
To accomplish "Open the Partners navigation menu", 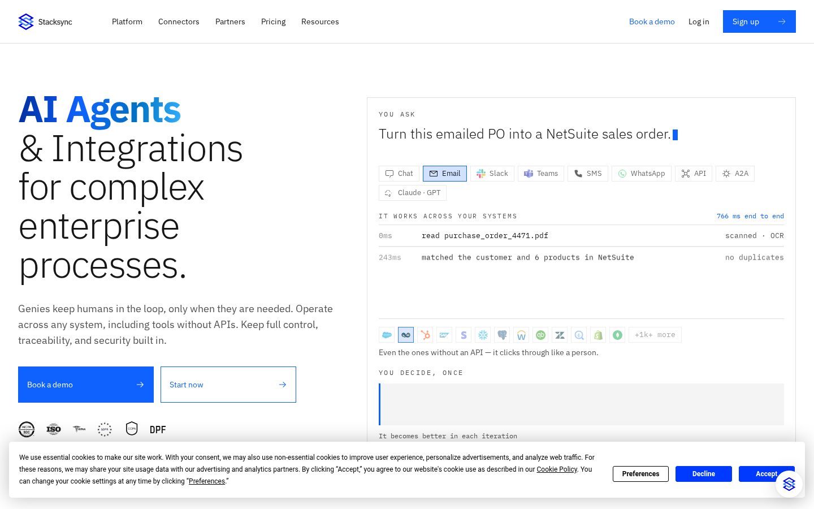I will point(230,21).
